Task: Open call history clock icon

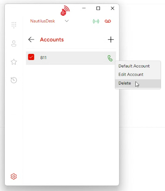Action: coord(14,80)
